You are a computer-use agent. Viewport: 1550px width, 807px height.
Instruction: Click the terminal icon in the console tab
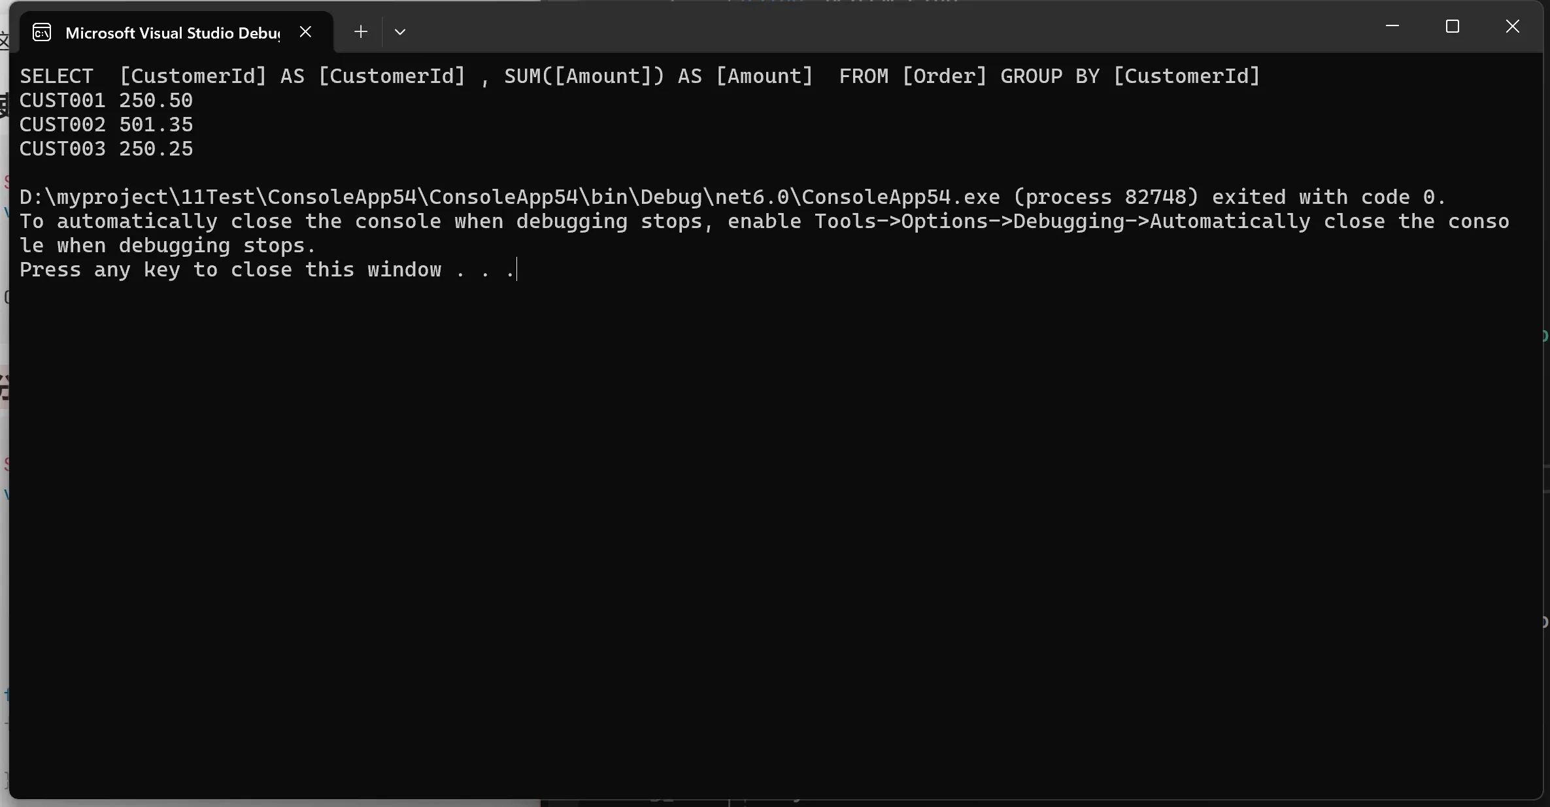pos(42,33)
